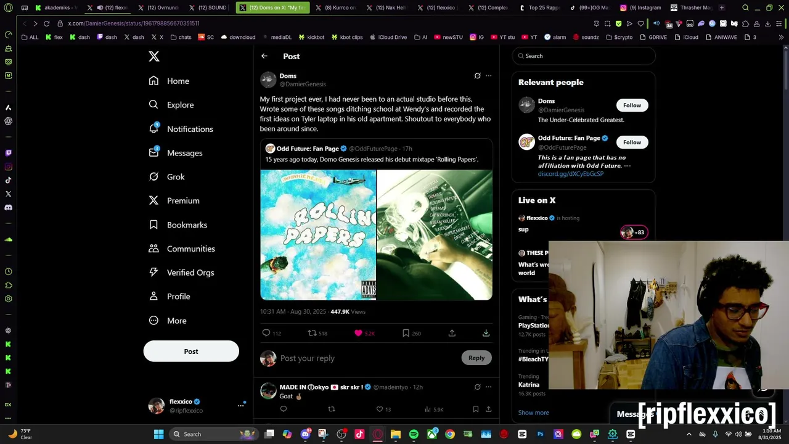Click the address bar URL
This screenshot has width=789, height=444.
click(134, 23)
